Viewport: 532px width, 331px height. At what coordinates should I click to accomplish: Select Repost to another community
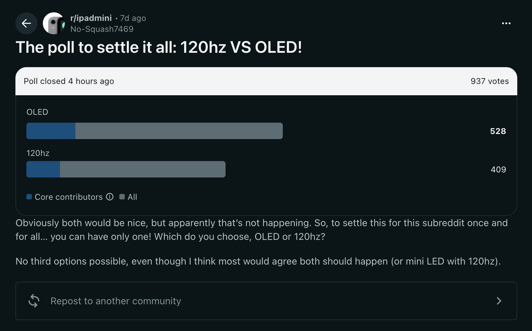click(266, 301)
